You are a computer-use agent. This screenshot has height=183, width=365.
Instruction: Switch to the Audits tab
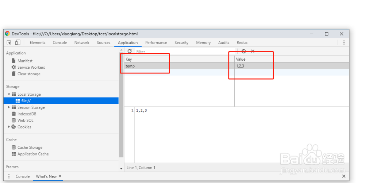(224, 43)
